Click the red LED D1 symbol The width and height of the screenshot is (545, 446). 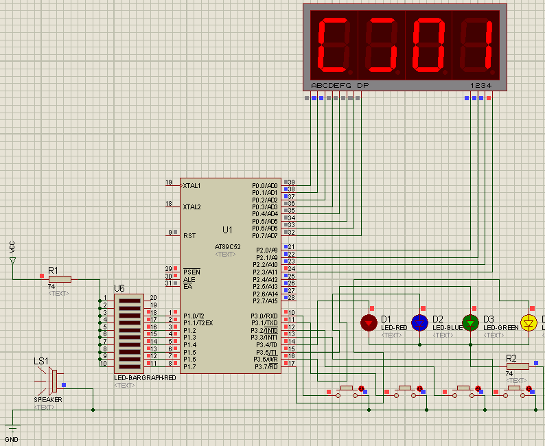tap(369, 323)
